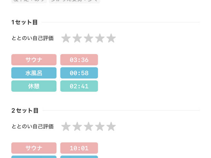Select the 水風呂 button in 1セット目

click(34, 73)
